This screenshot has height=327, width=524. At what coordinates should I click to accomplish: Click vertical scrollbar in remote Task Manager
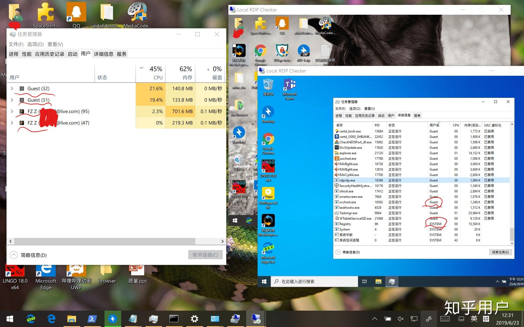click(512, 234)
